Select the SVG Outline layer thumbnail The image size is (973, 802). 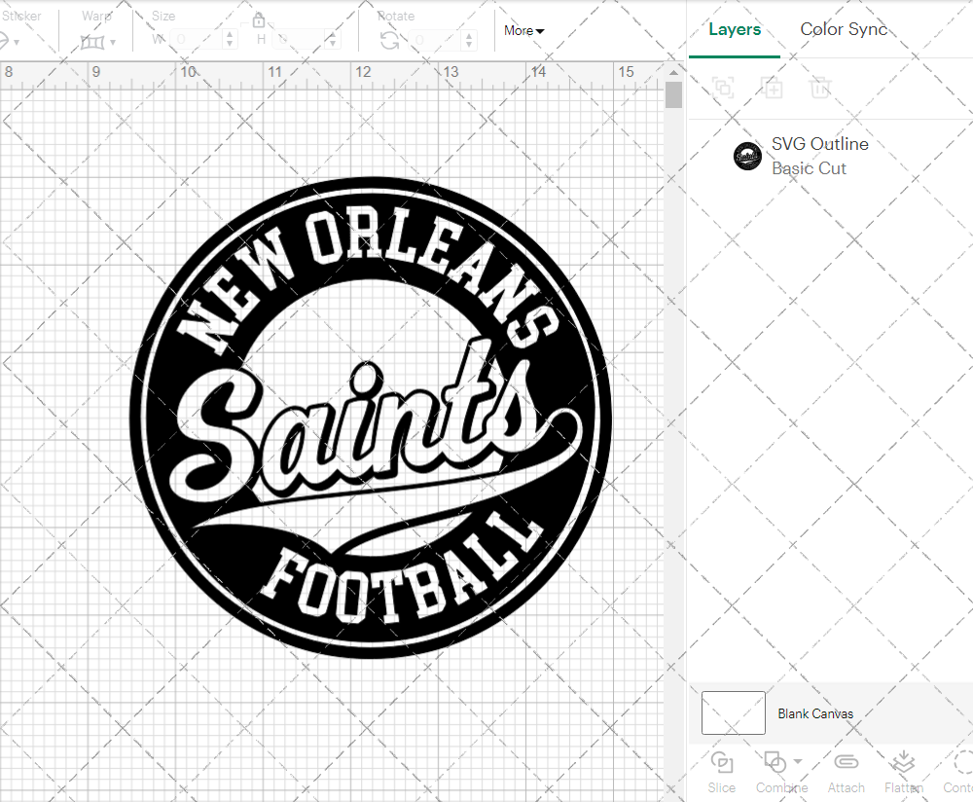[x=747, y=156]
